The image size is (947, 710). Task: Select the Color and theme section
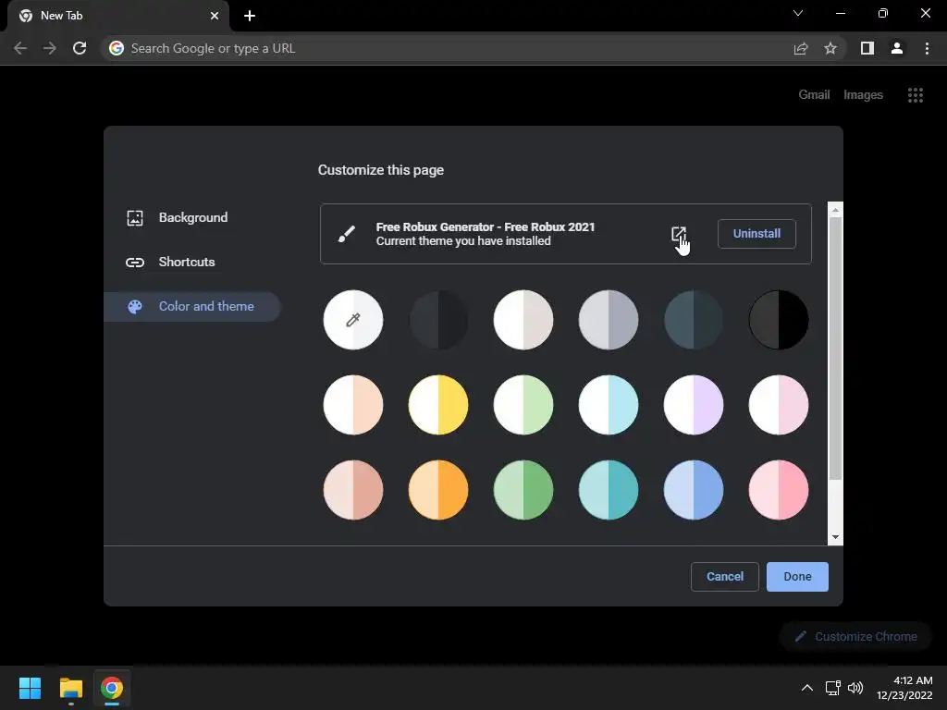(x=192, y=307)
